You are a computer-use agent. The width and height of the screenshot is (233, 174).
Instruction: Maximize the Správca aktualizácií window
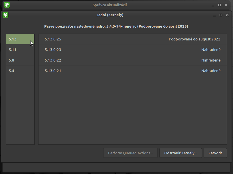(219, 5)
